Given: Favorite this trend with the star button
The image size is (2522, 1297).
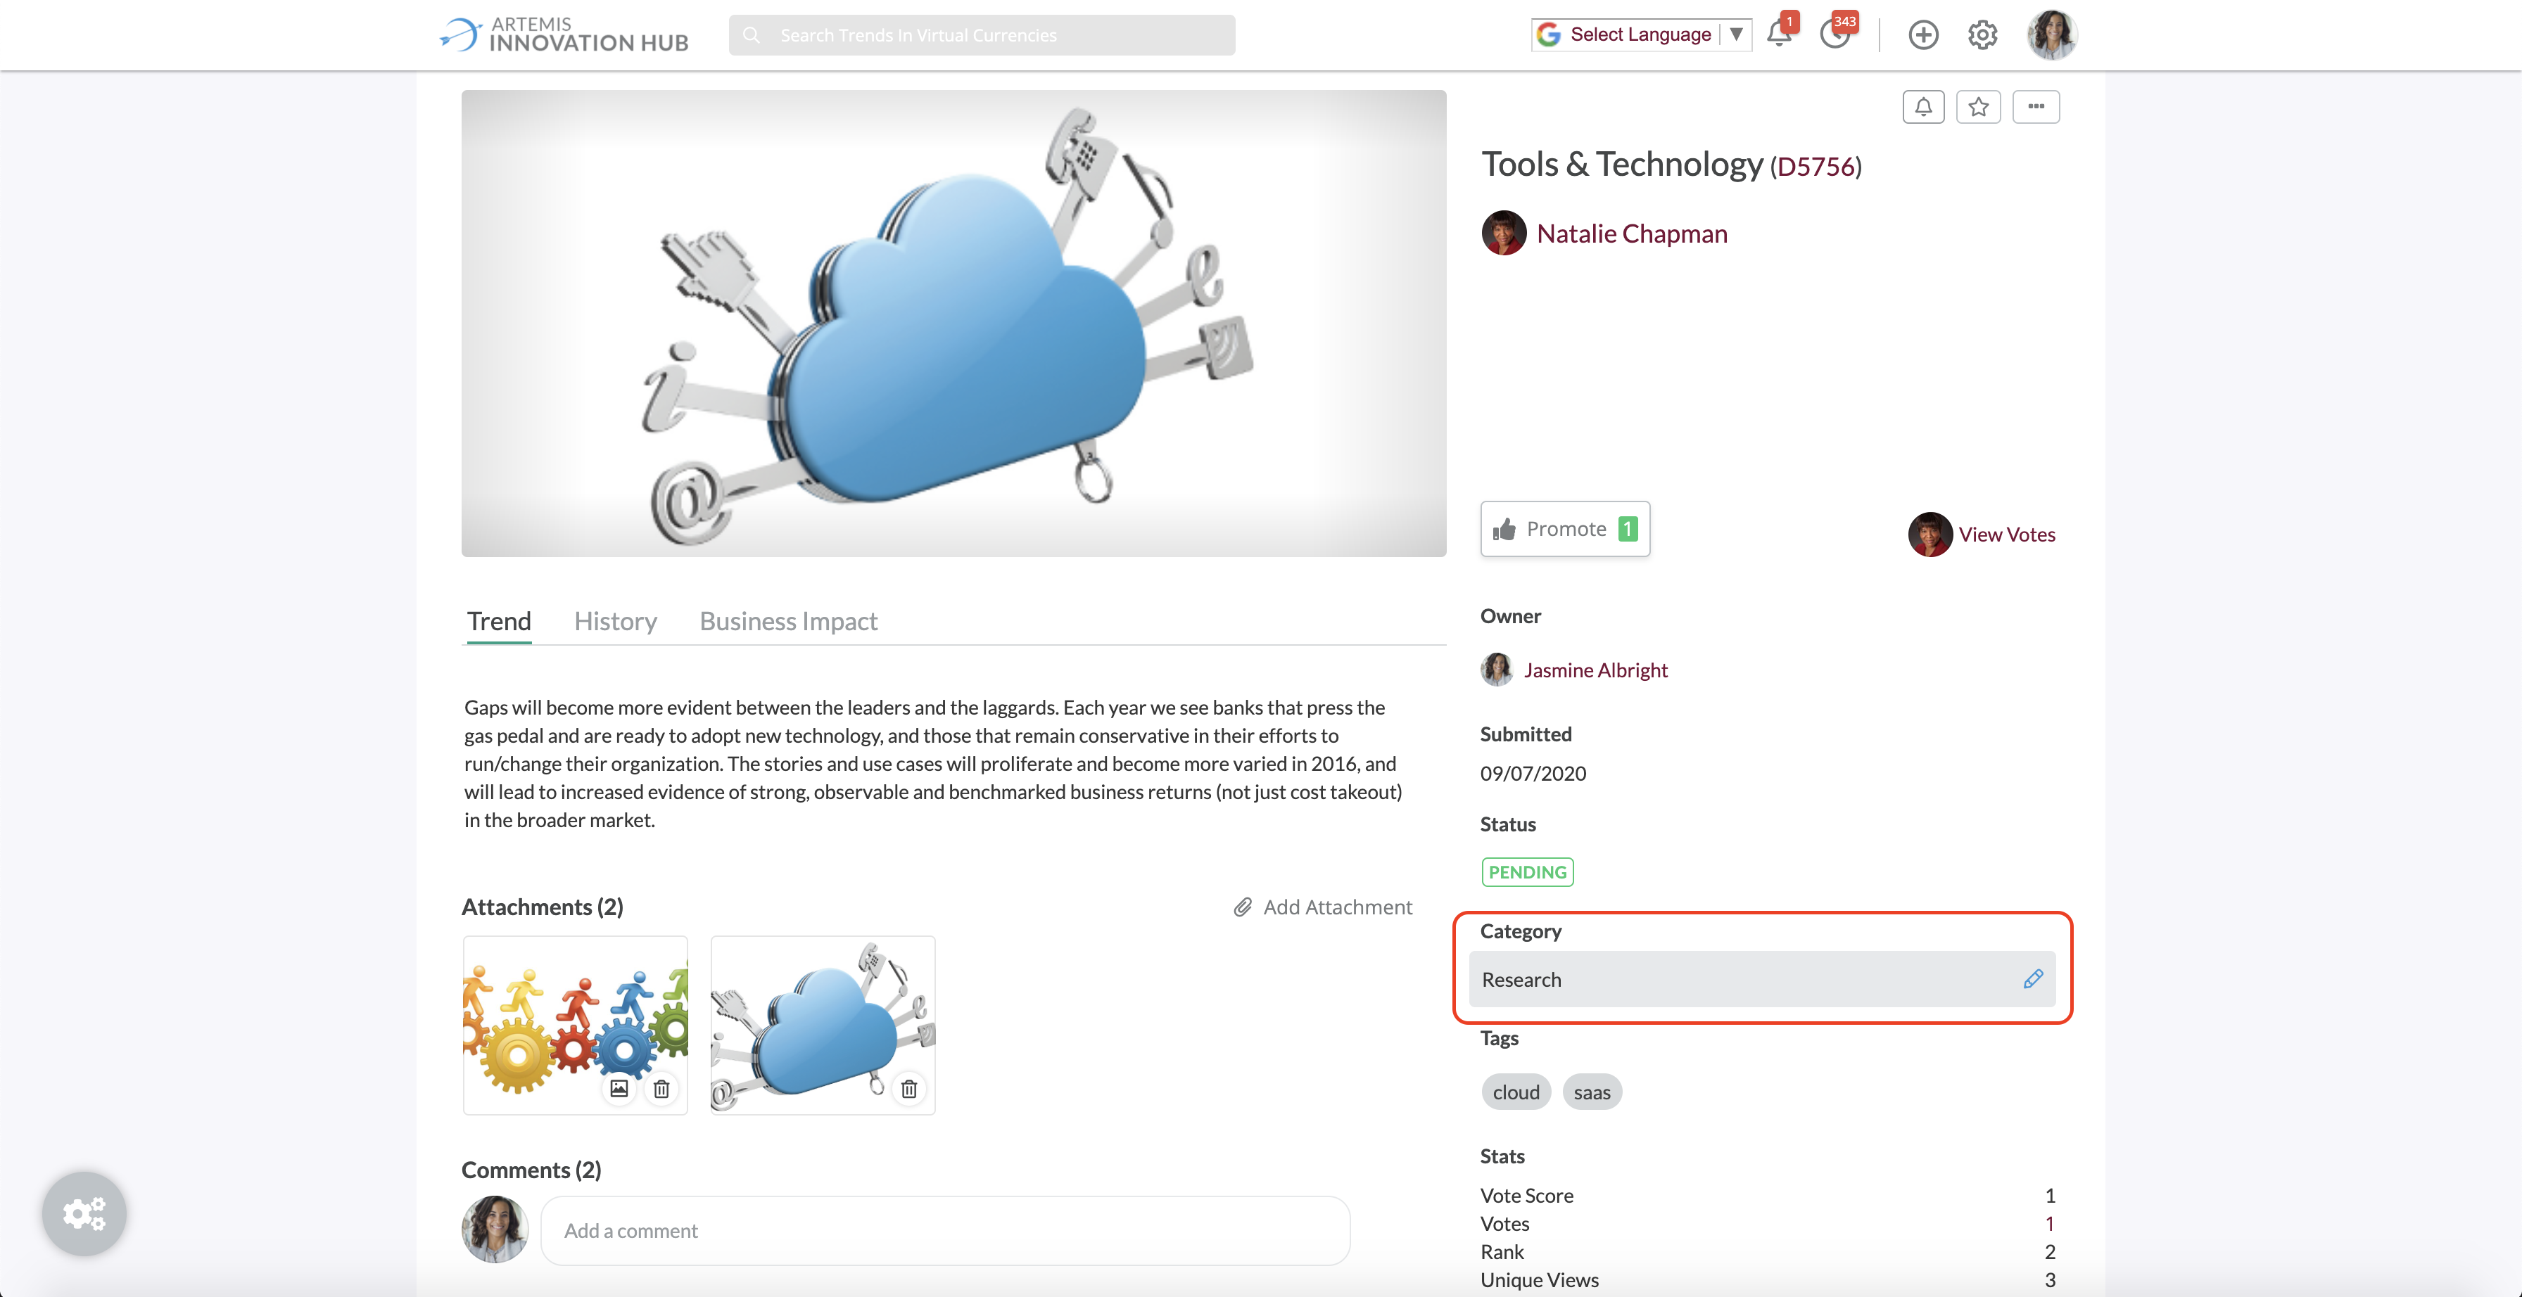Looking at the screenshot, I should [x=1979, y=107].
